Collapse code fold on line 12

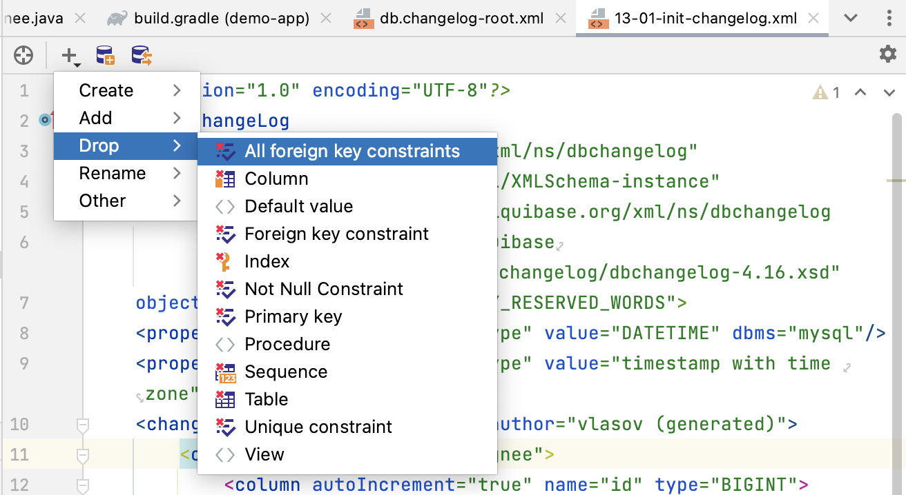point(83,485)
